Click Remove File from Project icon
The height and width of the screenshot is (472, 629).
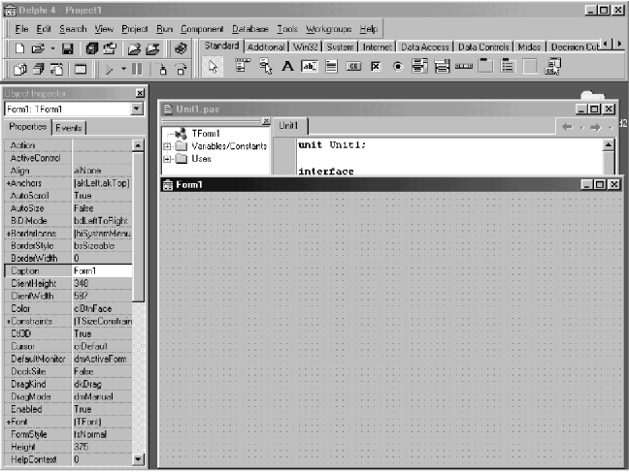(152, 48)
